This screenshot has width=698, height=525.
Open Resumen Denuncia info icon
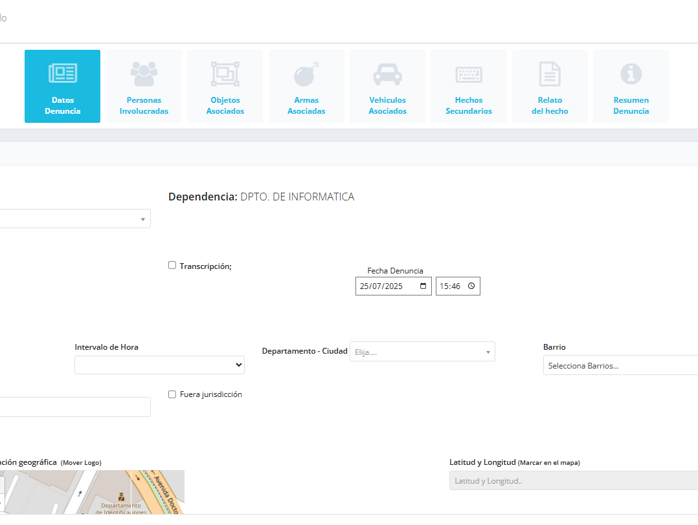tap(631, 74)
